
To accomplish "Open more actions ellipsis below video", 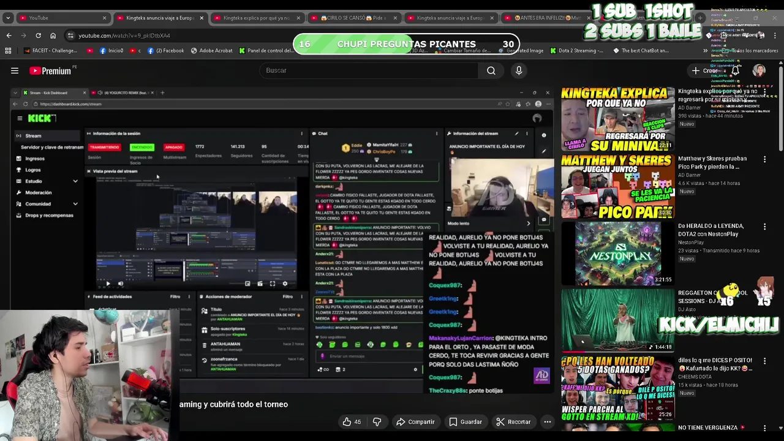I will 548,421.
